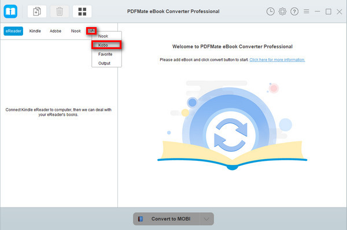Click the 'PDFMate eBook Converter Professional' window title
Screen dimensions: 347x230
click(173, 12)
